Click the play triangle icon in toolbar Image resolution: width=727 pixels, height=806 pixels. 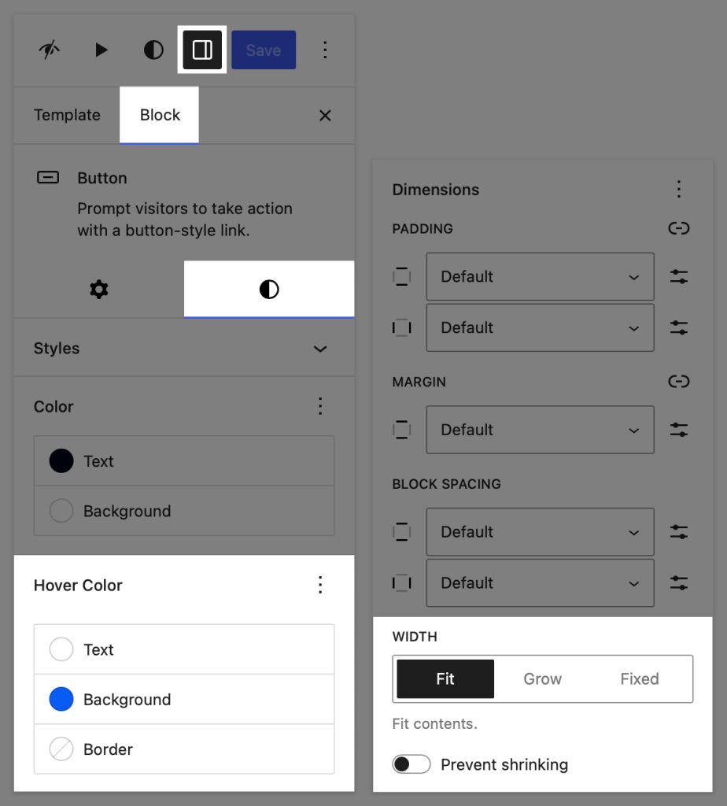[101, 50]
